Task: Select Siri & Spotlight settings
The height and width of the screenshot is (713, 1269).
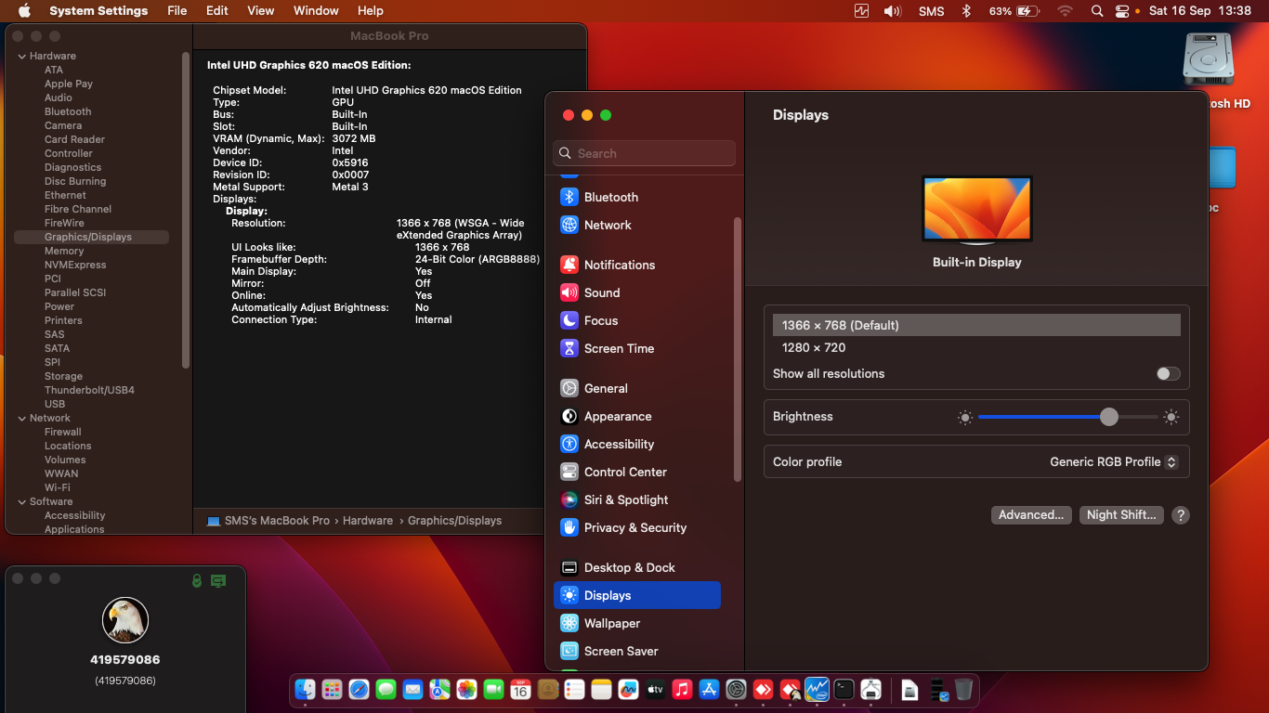Action: (x=636, y=499)
